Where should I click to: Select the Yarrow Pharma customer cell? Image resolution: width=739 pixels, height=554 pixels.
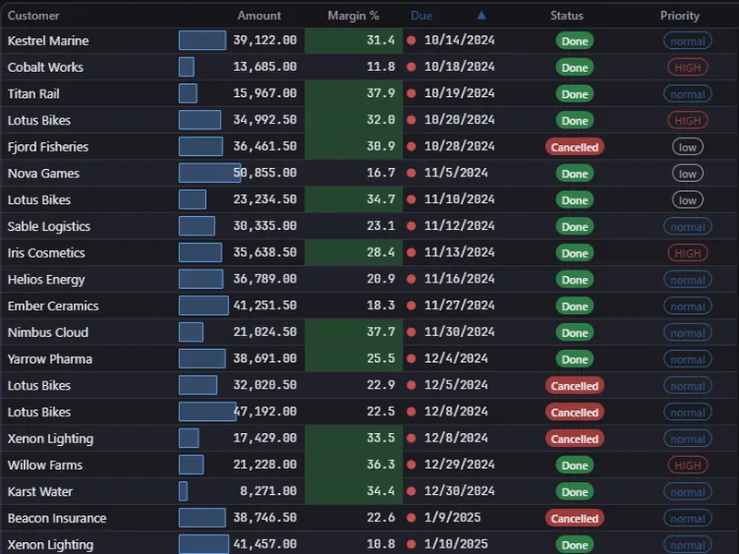pyautogui.click(x=50, y=359)
